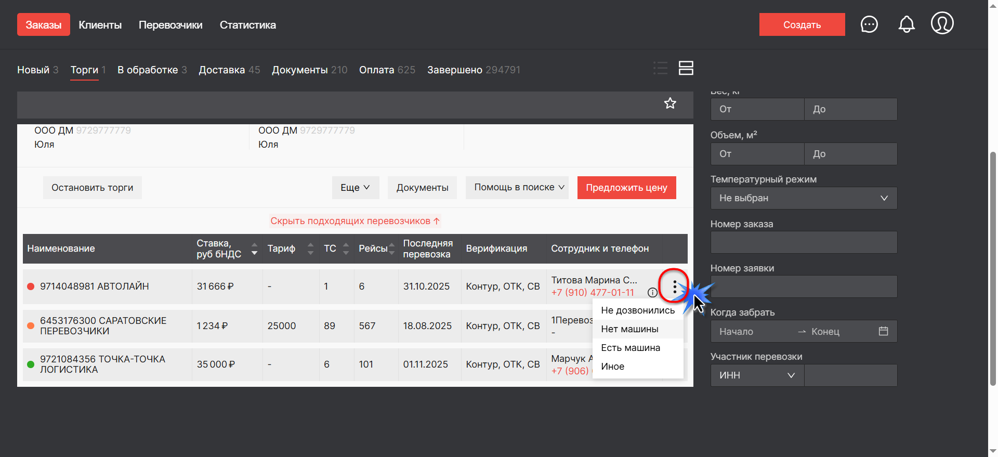Select Нет машины from context menu
The width and height of the screenshot is (998, 457).
click(629, 329)
